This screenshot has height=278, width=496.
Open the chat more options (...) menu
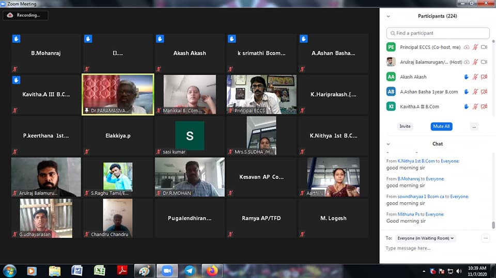tap(485, 238)
